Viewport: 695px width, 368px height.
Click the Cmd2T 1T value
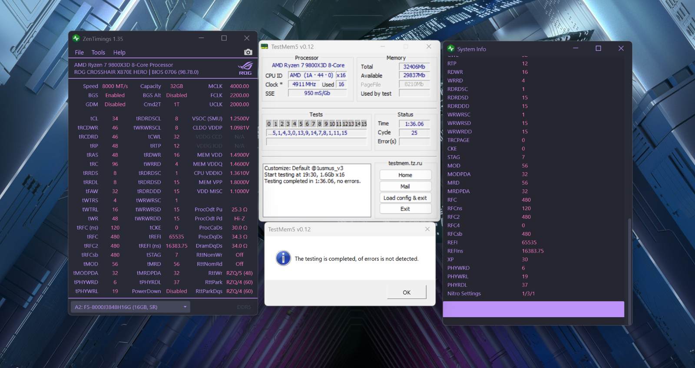coord(176,104)
